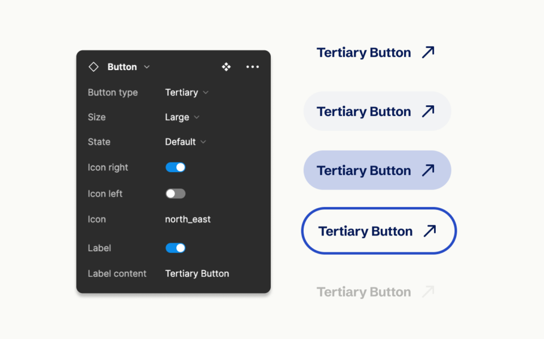Disable the Icon right toggle
This screenshot has width=544, height=339.
(x=175, y=167)
